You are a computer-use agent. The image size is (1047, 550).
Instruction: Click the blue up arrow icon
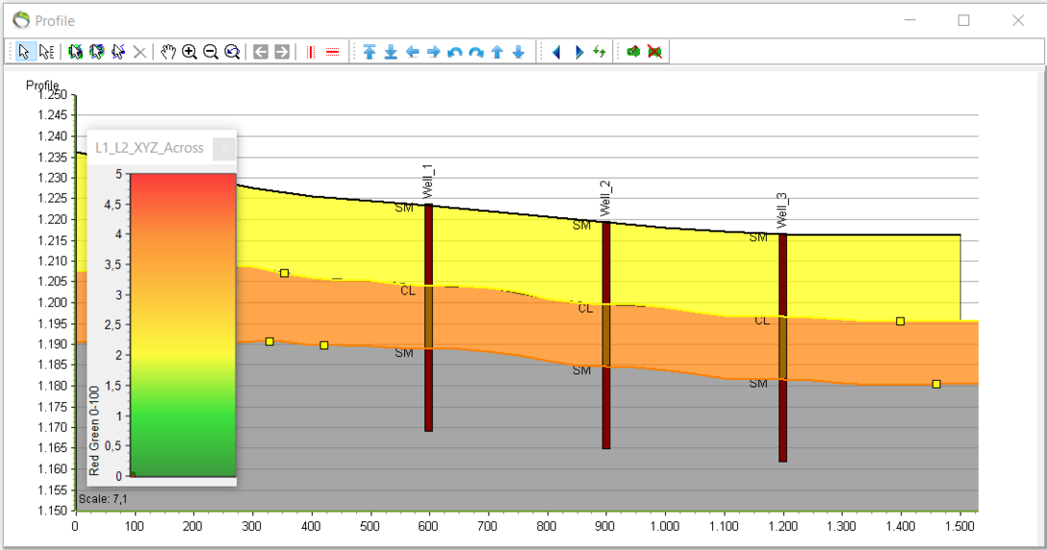coord(498,52)
